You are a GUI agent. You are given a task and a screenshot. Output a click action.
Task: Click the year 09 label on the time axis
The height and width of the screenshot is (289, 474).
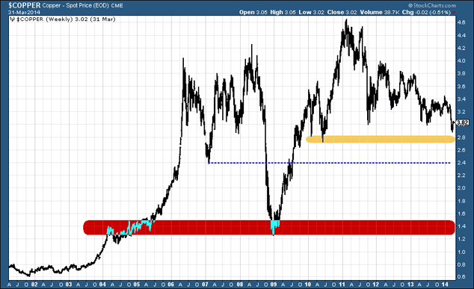click(274, 285)
